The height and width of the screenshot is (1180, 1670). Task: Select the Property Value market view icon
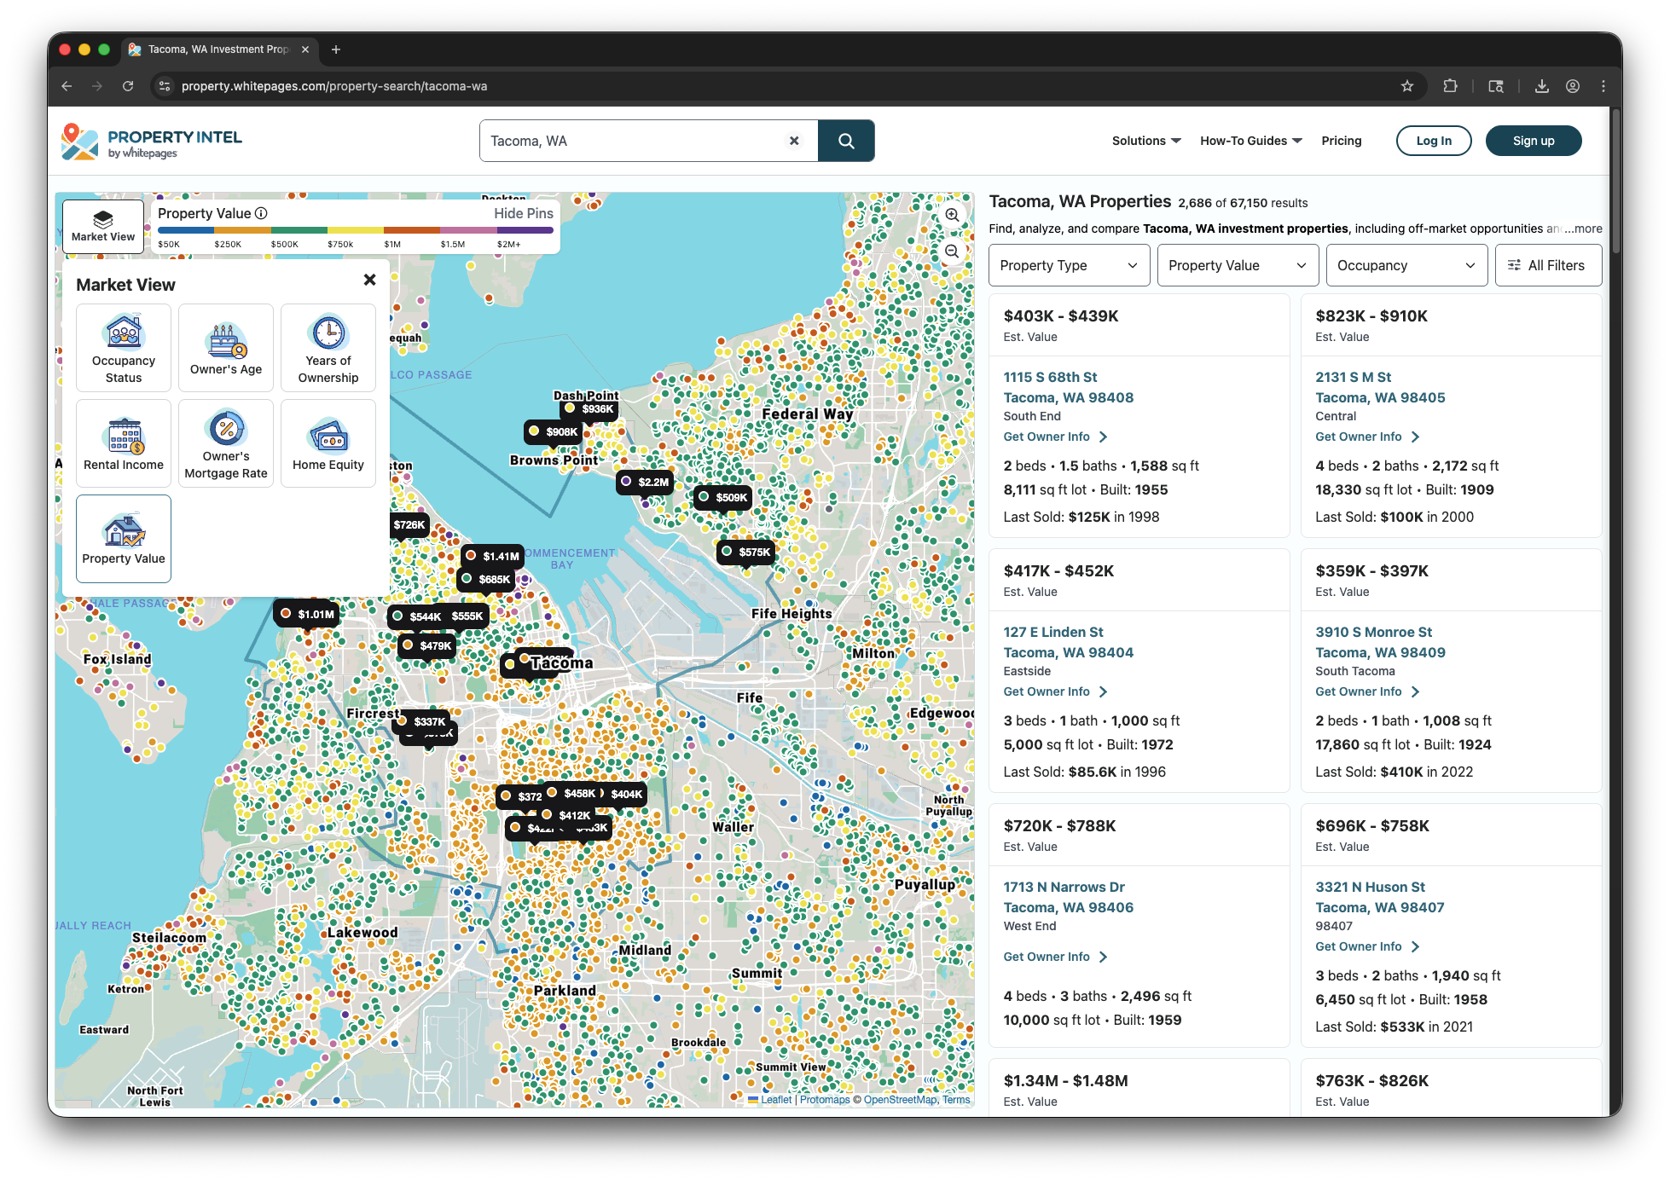tap(123, 539)
